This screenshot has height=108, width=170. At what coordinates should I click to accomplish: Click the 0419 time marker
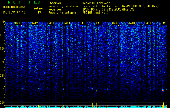point(148,23)
